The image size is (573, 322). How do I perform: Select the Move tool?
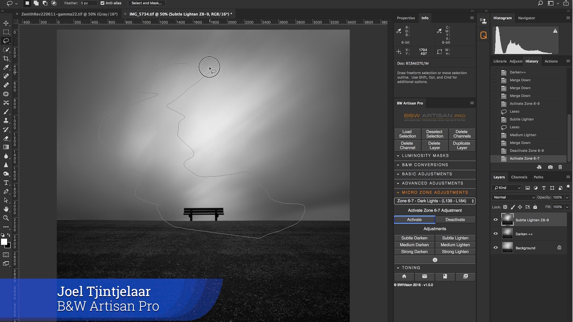point(6,23)
